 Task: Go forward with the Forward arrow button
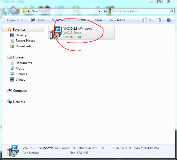pos(14,11)
